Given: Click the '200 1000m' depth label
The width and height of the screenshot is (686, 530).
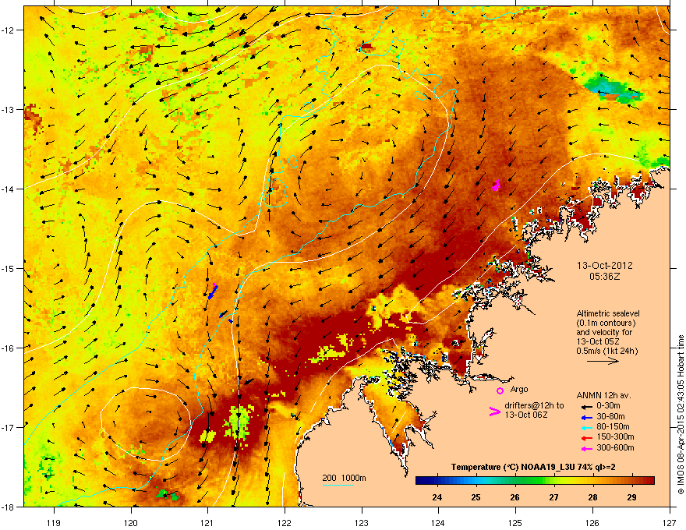Looking at the screenshot, I should coord(344,478).
